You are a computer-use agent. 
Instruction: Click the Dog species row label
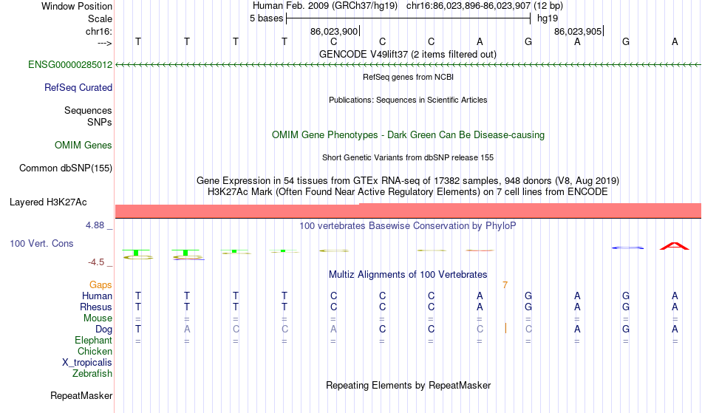pyautogui.click(x=104, y=330)
